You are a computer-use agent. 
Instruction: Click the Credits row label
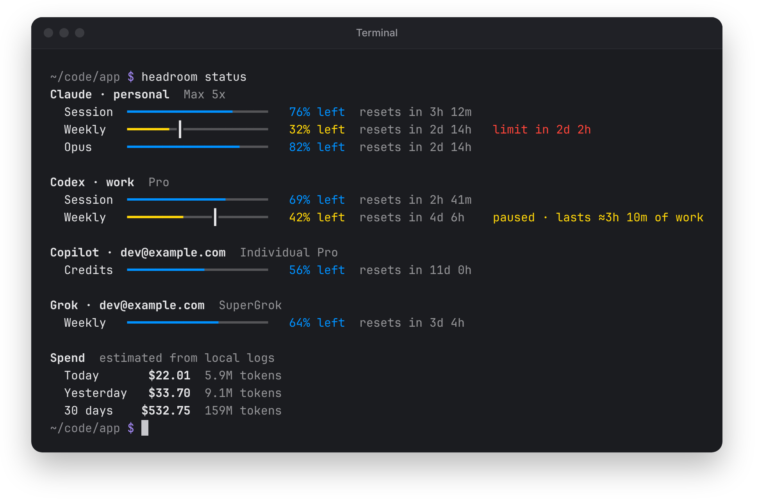pyautogui.click(x=89, y=270)
